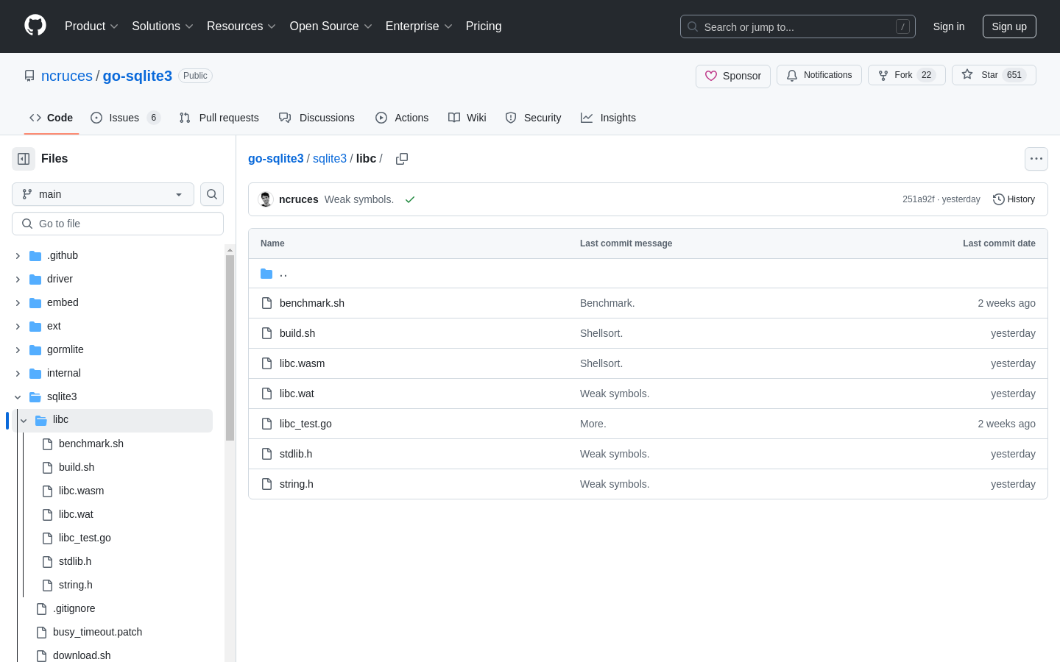Open benchmark.sh in the file table
Image resolution: width=1060 pixels, height=662 pixels.
(312, 303)
